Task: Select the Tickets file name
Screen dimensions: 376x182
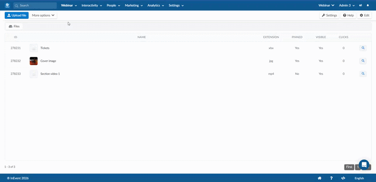Action: pyautogui.click(x=45, y=48)
